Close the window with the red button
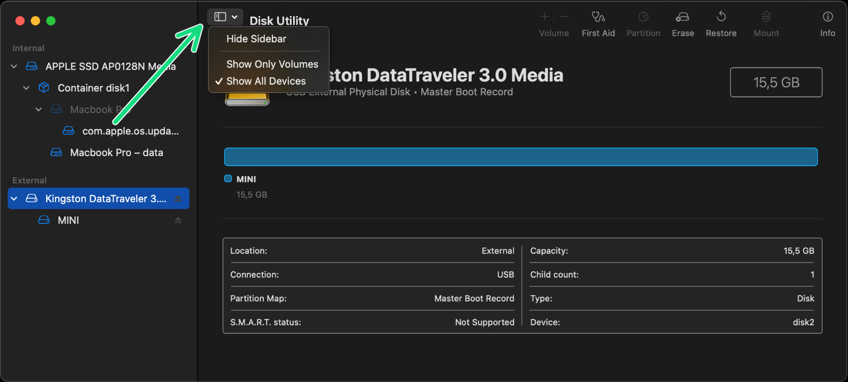848x382 pixels. (x=20, y=21)
